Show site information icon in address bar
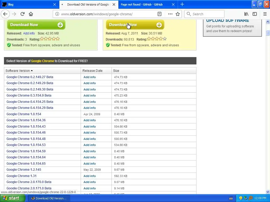270x202 pixels. 57,14
